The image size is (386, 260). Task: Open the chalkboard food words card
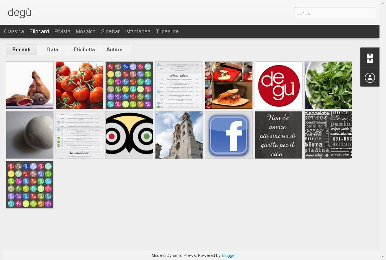[329, 135]
